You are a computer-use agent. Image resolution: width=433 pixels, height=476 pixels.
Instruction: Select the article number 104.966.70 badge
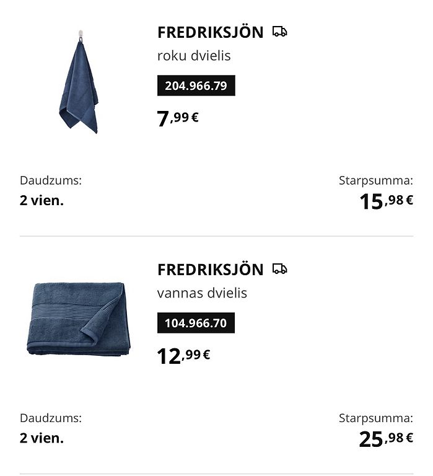point(196,323)
